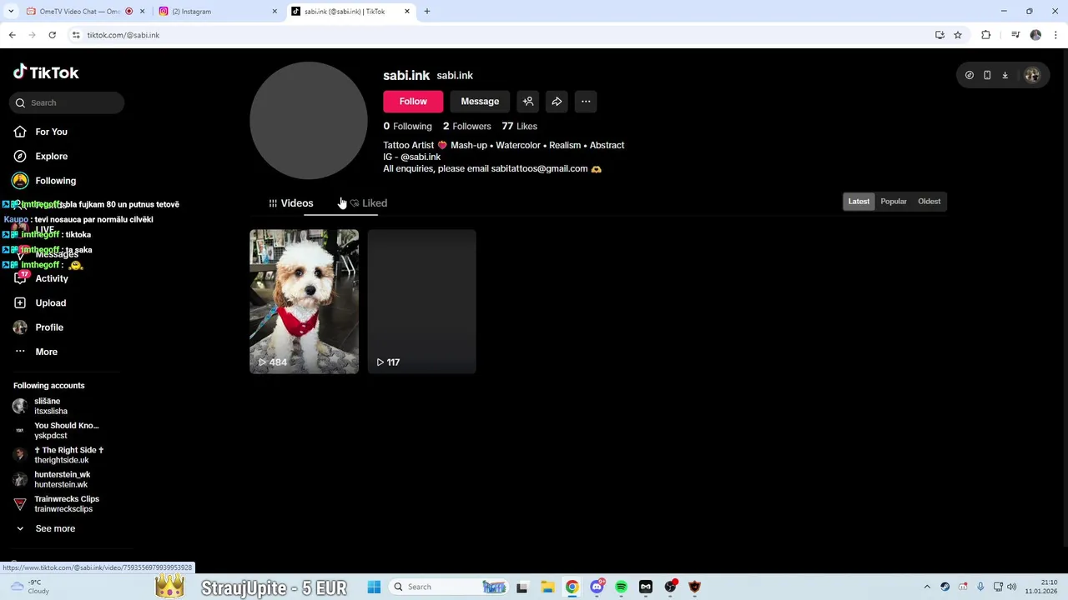Click the 77 Likes count

[519, 127]
